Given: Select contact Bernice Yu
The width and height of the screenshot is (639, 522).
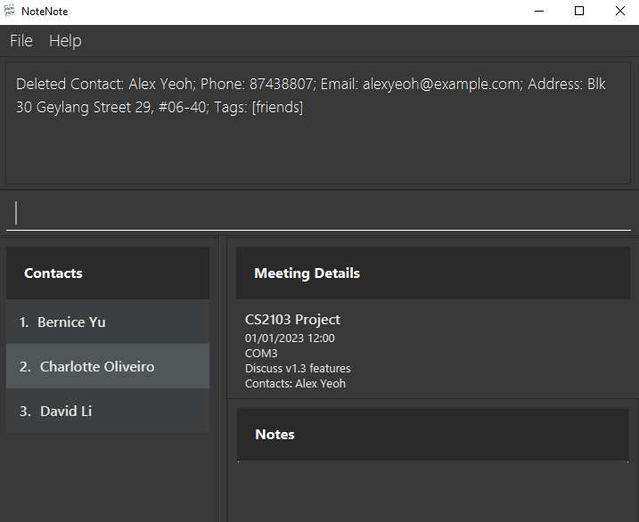Looking at the screenshot, I should point(108,322).
